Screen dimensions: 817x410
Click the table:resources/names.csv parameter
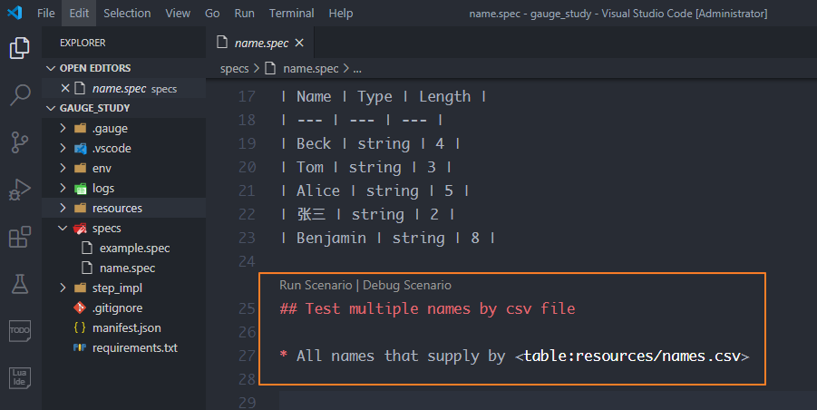[632, 356]
